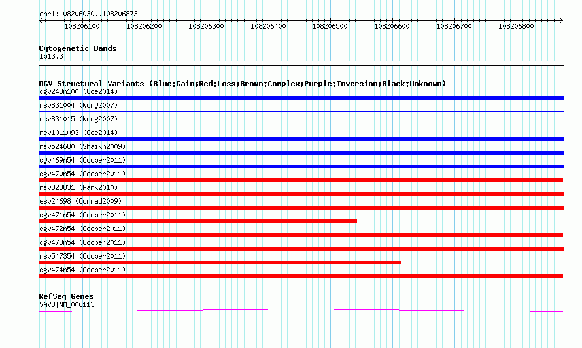The width and height of the screenshot is (582, 348).
Task: Select the red loss bar under dgv474n54
Action: [x=301, y=276]
